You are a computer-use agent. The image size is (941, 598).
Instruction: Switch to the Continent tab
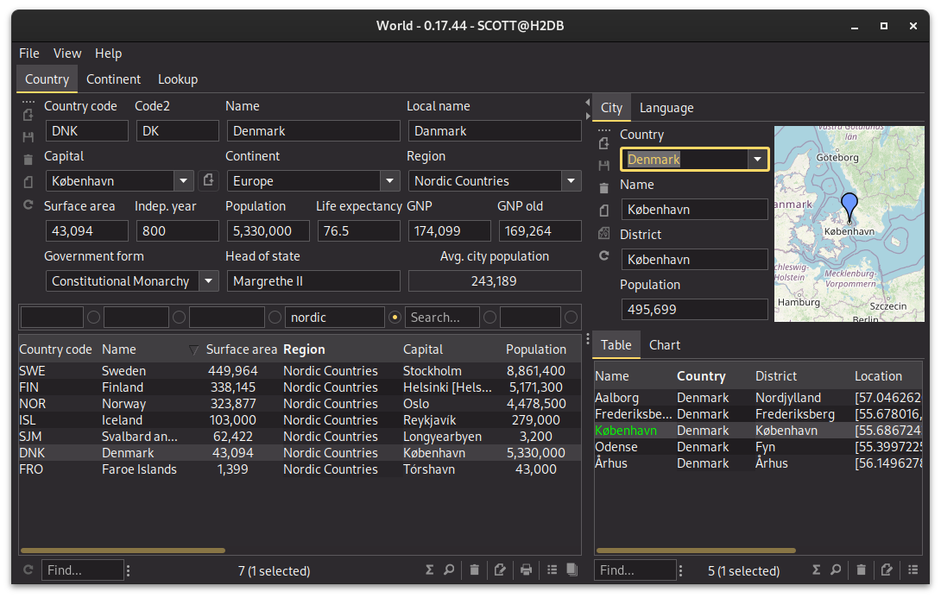[x=113, y=79]
